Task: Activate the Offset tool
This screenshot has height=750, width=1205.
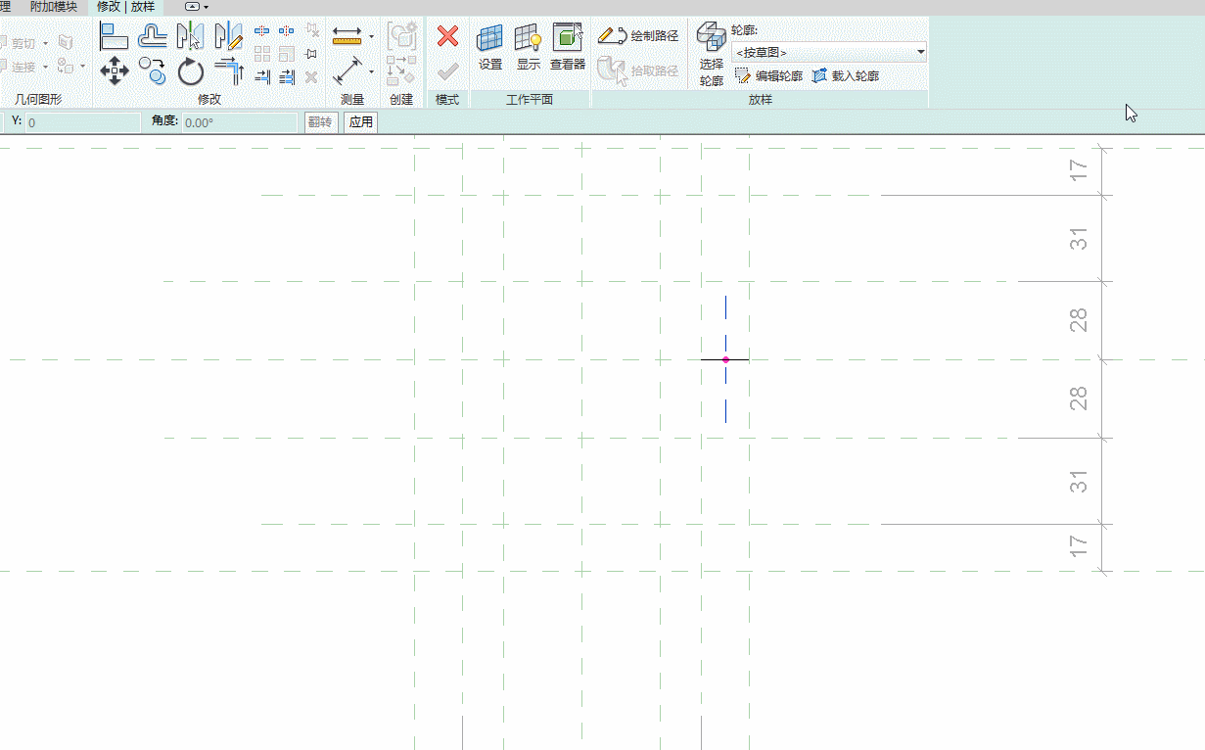Action: click(x=152, y=37)
